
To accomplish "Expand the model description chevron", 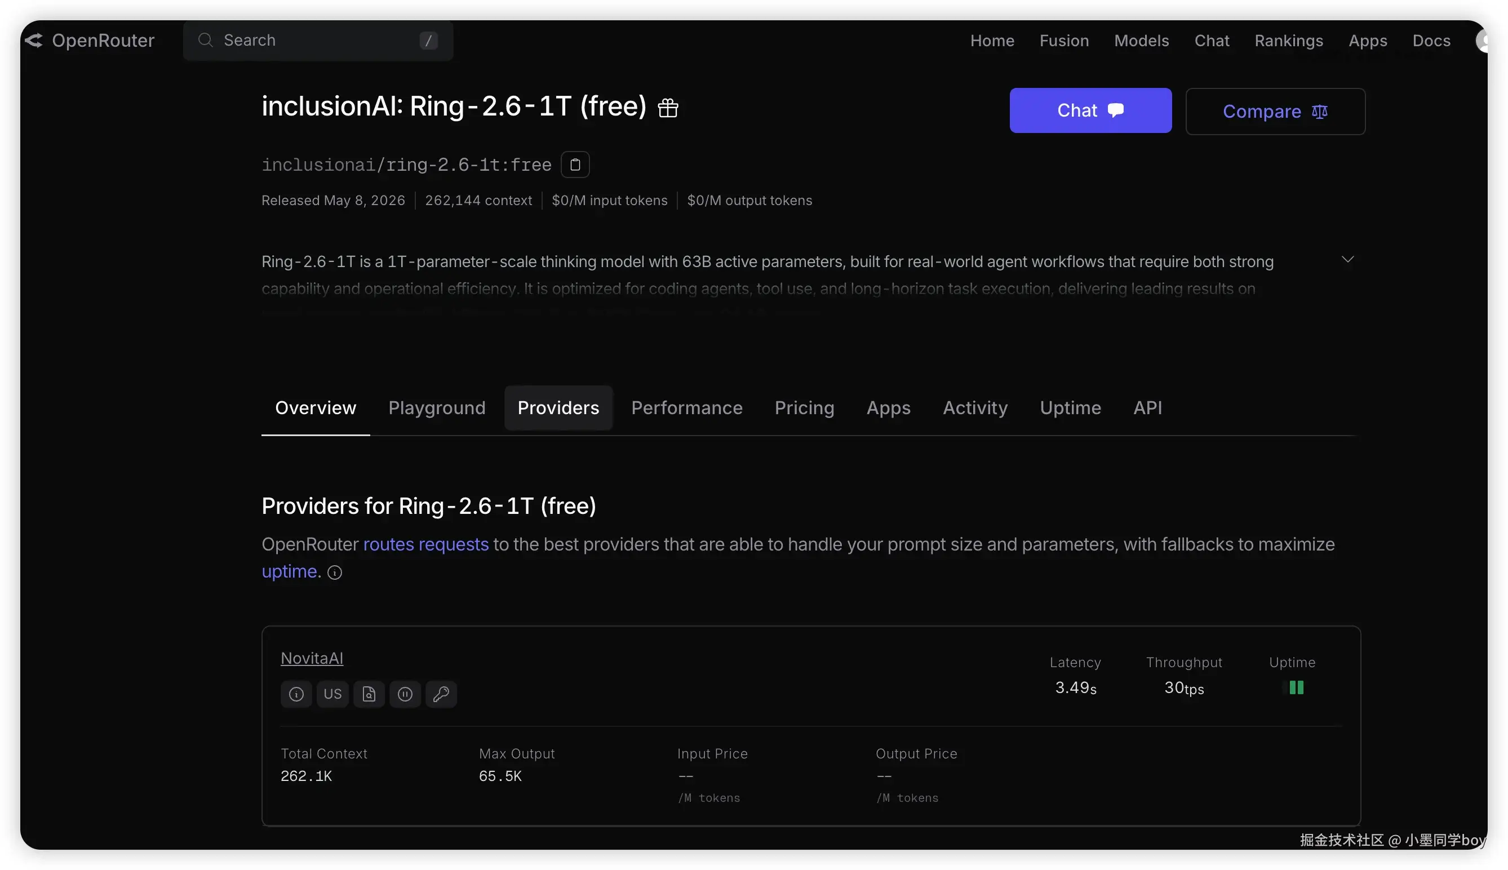I will 1347,259.
